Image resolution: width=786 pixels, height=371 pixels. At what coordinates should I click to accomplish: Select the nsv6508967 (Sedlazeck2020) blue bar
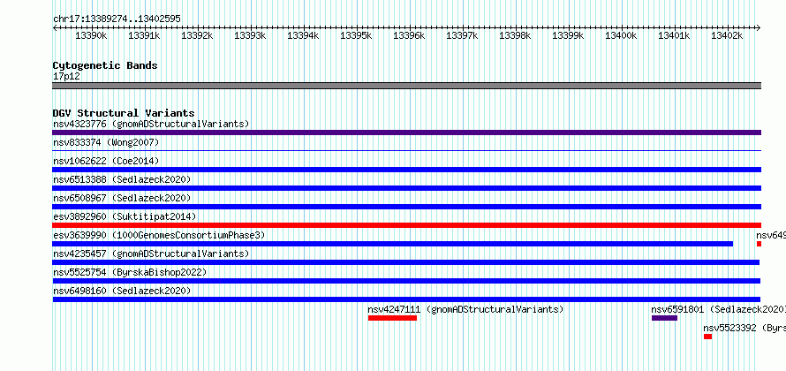click(406, 207)
